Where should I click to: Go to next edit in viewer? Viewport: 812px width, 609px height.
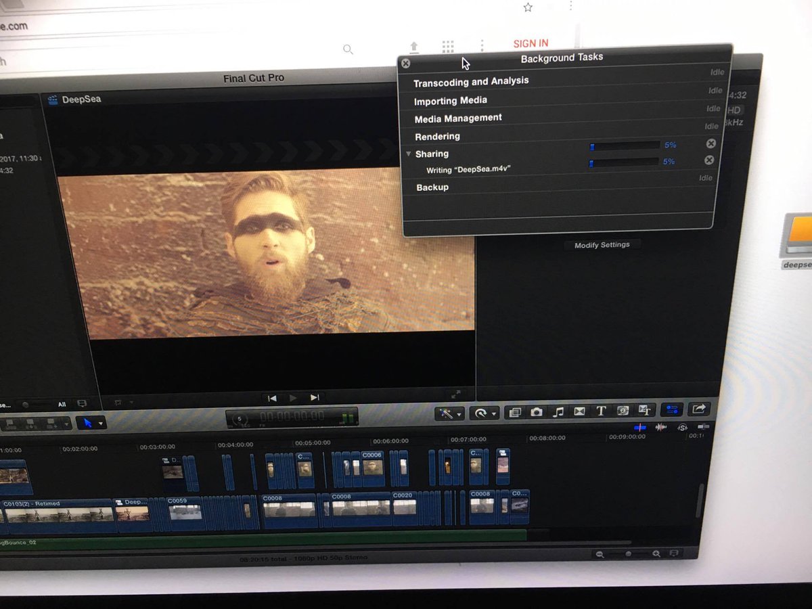coord(315,398)
